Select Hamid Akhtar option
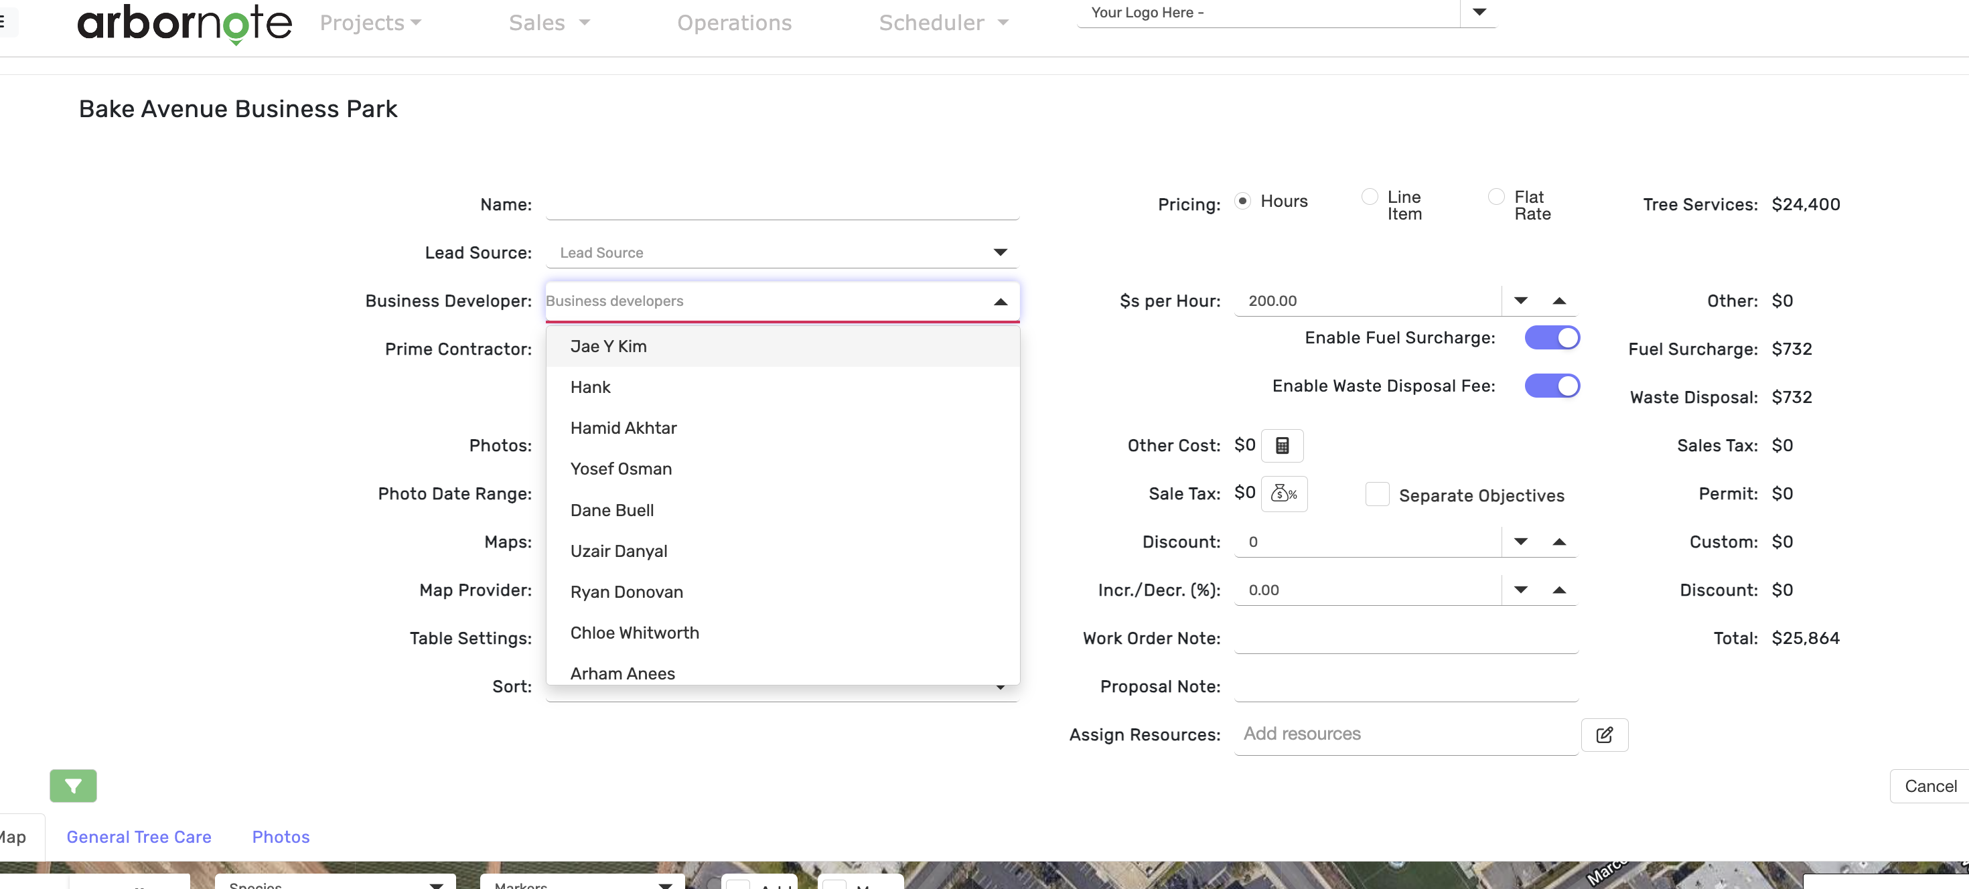Image resolution: width=1969 pixels, height=889 pixels. [x=783, y=428]
